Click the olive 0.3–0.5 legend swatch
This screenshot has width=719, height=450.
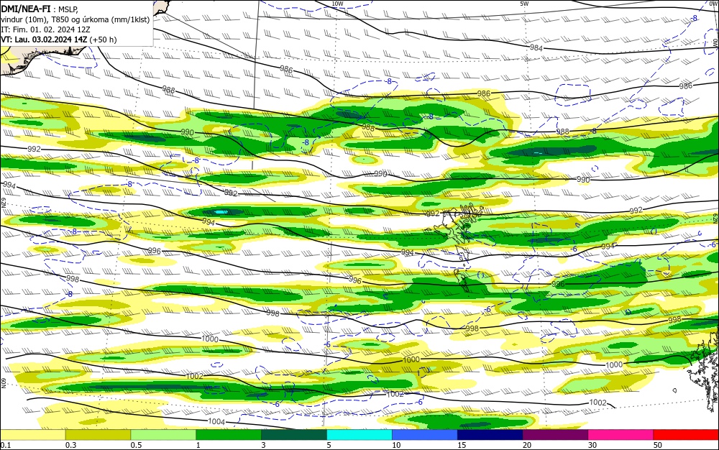point(98,434)
